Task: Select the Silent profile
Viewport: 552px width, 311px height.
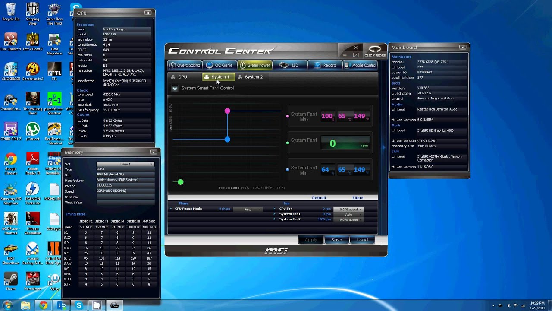Action: point(358,198)
